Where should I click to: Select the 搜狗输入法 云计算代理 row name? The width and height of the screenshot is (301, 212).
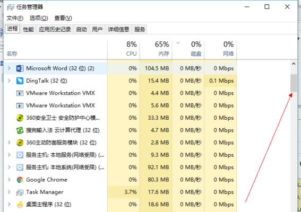tap(63, 130)
